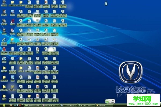Launch Internet Explorer from the desktop
Viewport: 161px width, 107px height.
point(4,41)
